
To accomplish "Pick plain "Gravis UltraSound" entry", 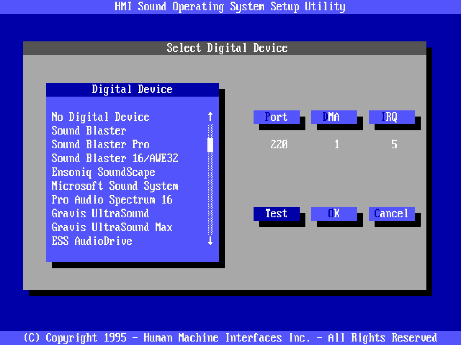I will pos(101,213).
